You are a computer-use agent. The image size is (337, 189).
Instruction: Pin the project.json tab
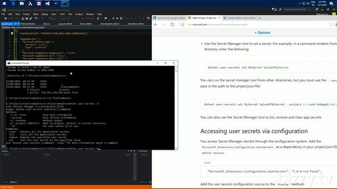[x=15, y=24]
